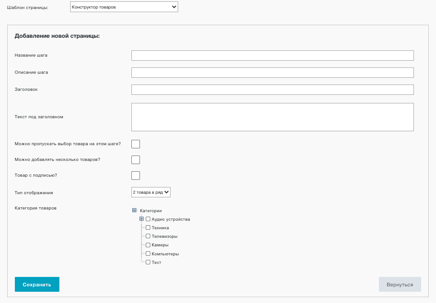Click into the Описание шага field

(273, 72)
